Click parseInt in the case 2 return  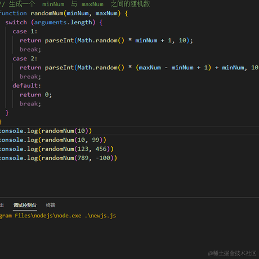pos(59,68)
